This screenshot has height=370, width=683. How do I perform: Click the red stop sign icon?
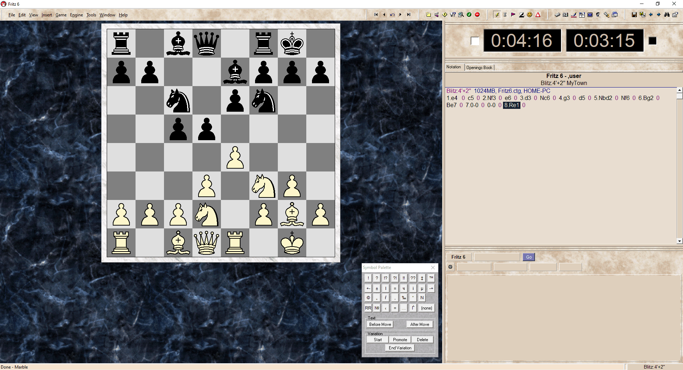pyautogui.click(x=477, y=15)
